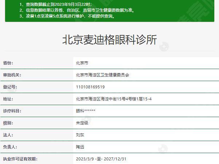219x164 pixels.
Task: Click notice line 2 about 卫生健康委数据为准
Action: coord(77,10)
